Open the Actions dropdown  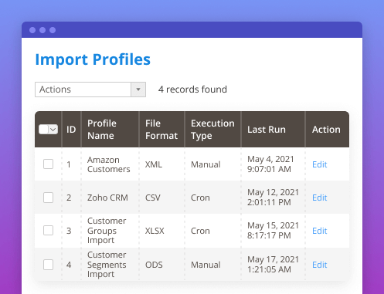(90, 90)
